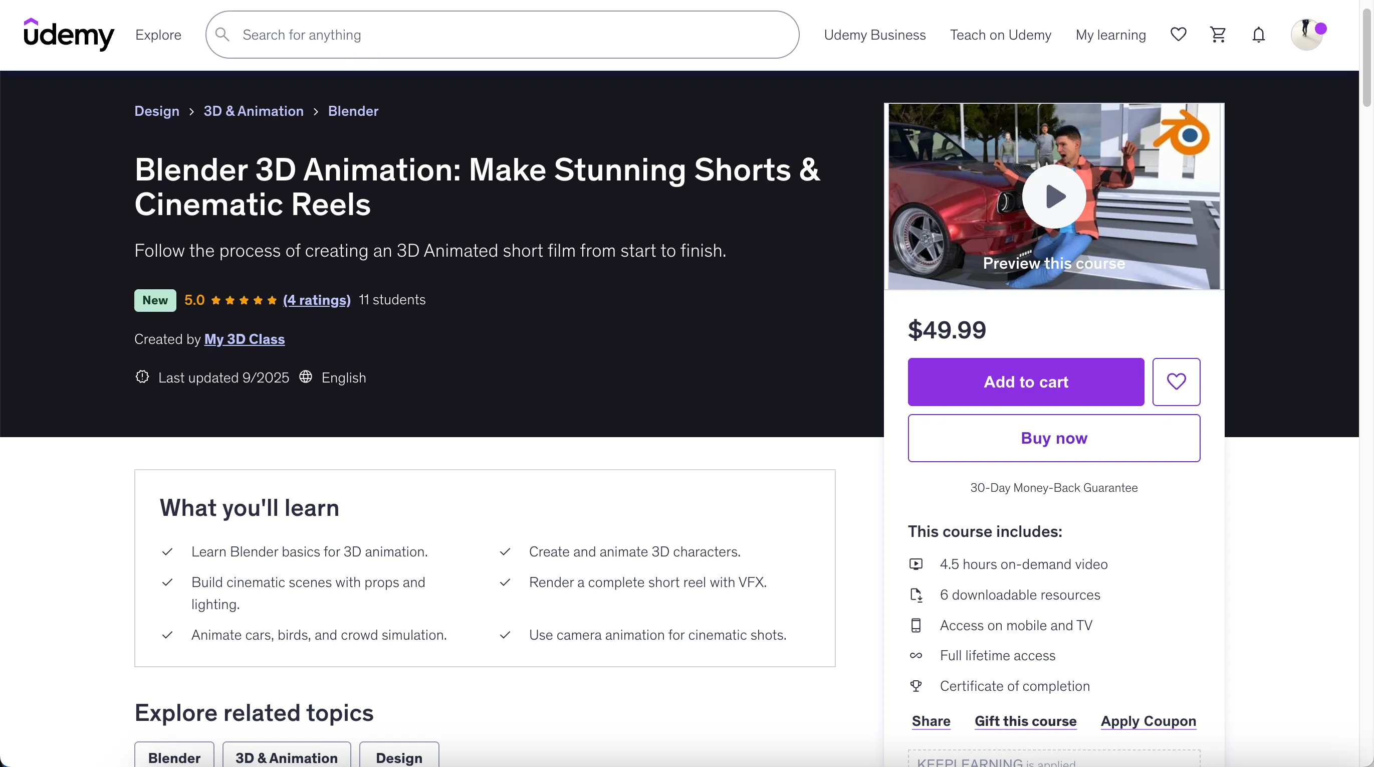The image size is (1374, 767).
Task: Select the Blender related topic chip
Action: point(174,757)
